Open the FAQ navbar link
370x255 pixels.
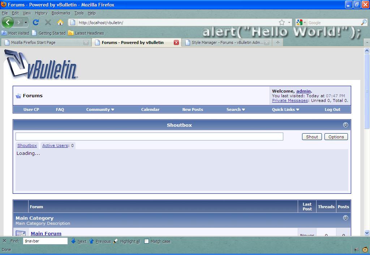(60, 109)
